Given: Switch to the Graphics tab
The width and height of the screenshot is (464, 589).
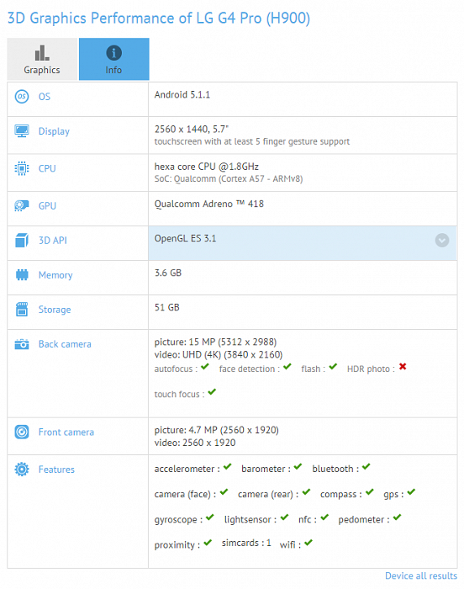Looking at the screenshot, I should point(42,59).
